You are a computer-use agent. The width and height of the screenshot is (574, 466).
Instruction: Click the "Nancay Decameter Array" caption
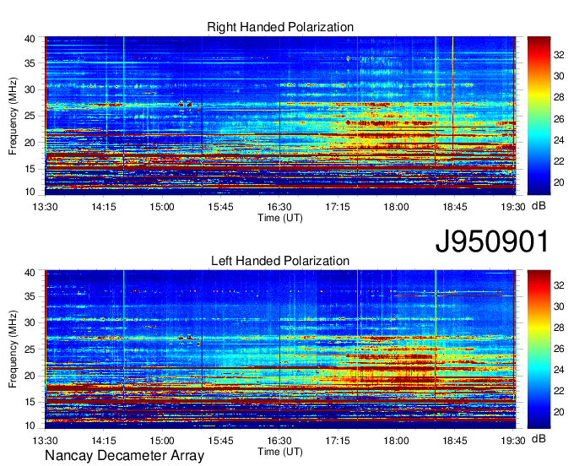124,456
